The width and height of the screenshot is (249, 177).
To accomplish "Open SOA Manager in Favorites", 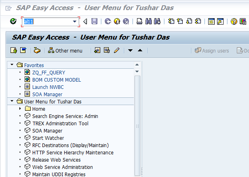I will pyautogui.click(x=47, y=95).
